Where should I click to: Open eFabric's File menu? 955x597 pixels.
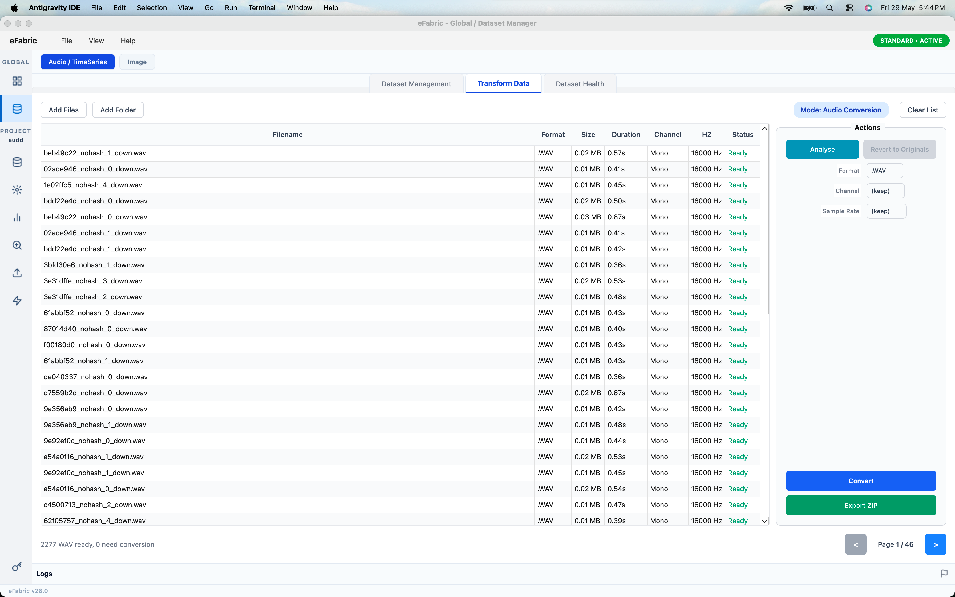pyautogui.click(x=66, y=41)
